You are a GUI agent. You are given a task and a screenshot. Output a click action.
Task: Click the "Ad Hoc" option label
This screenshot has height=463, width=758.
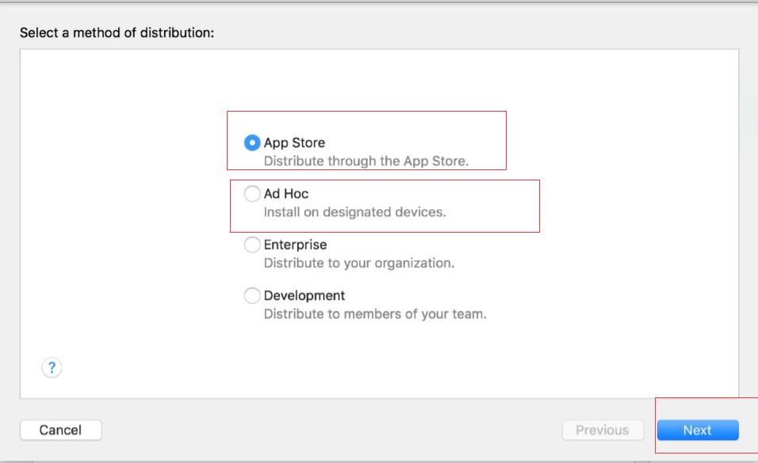click(x=286, y=194)
